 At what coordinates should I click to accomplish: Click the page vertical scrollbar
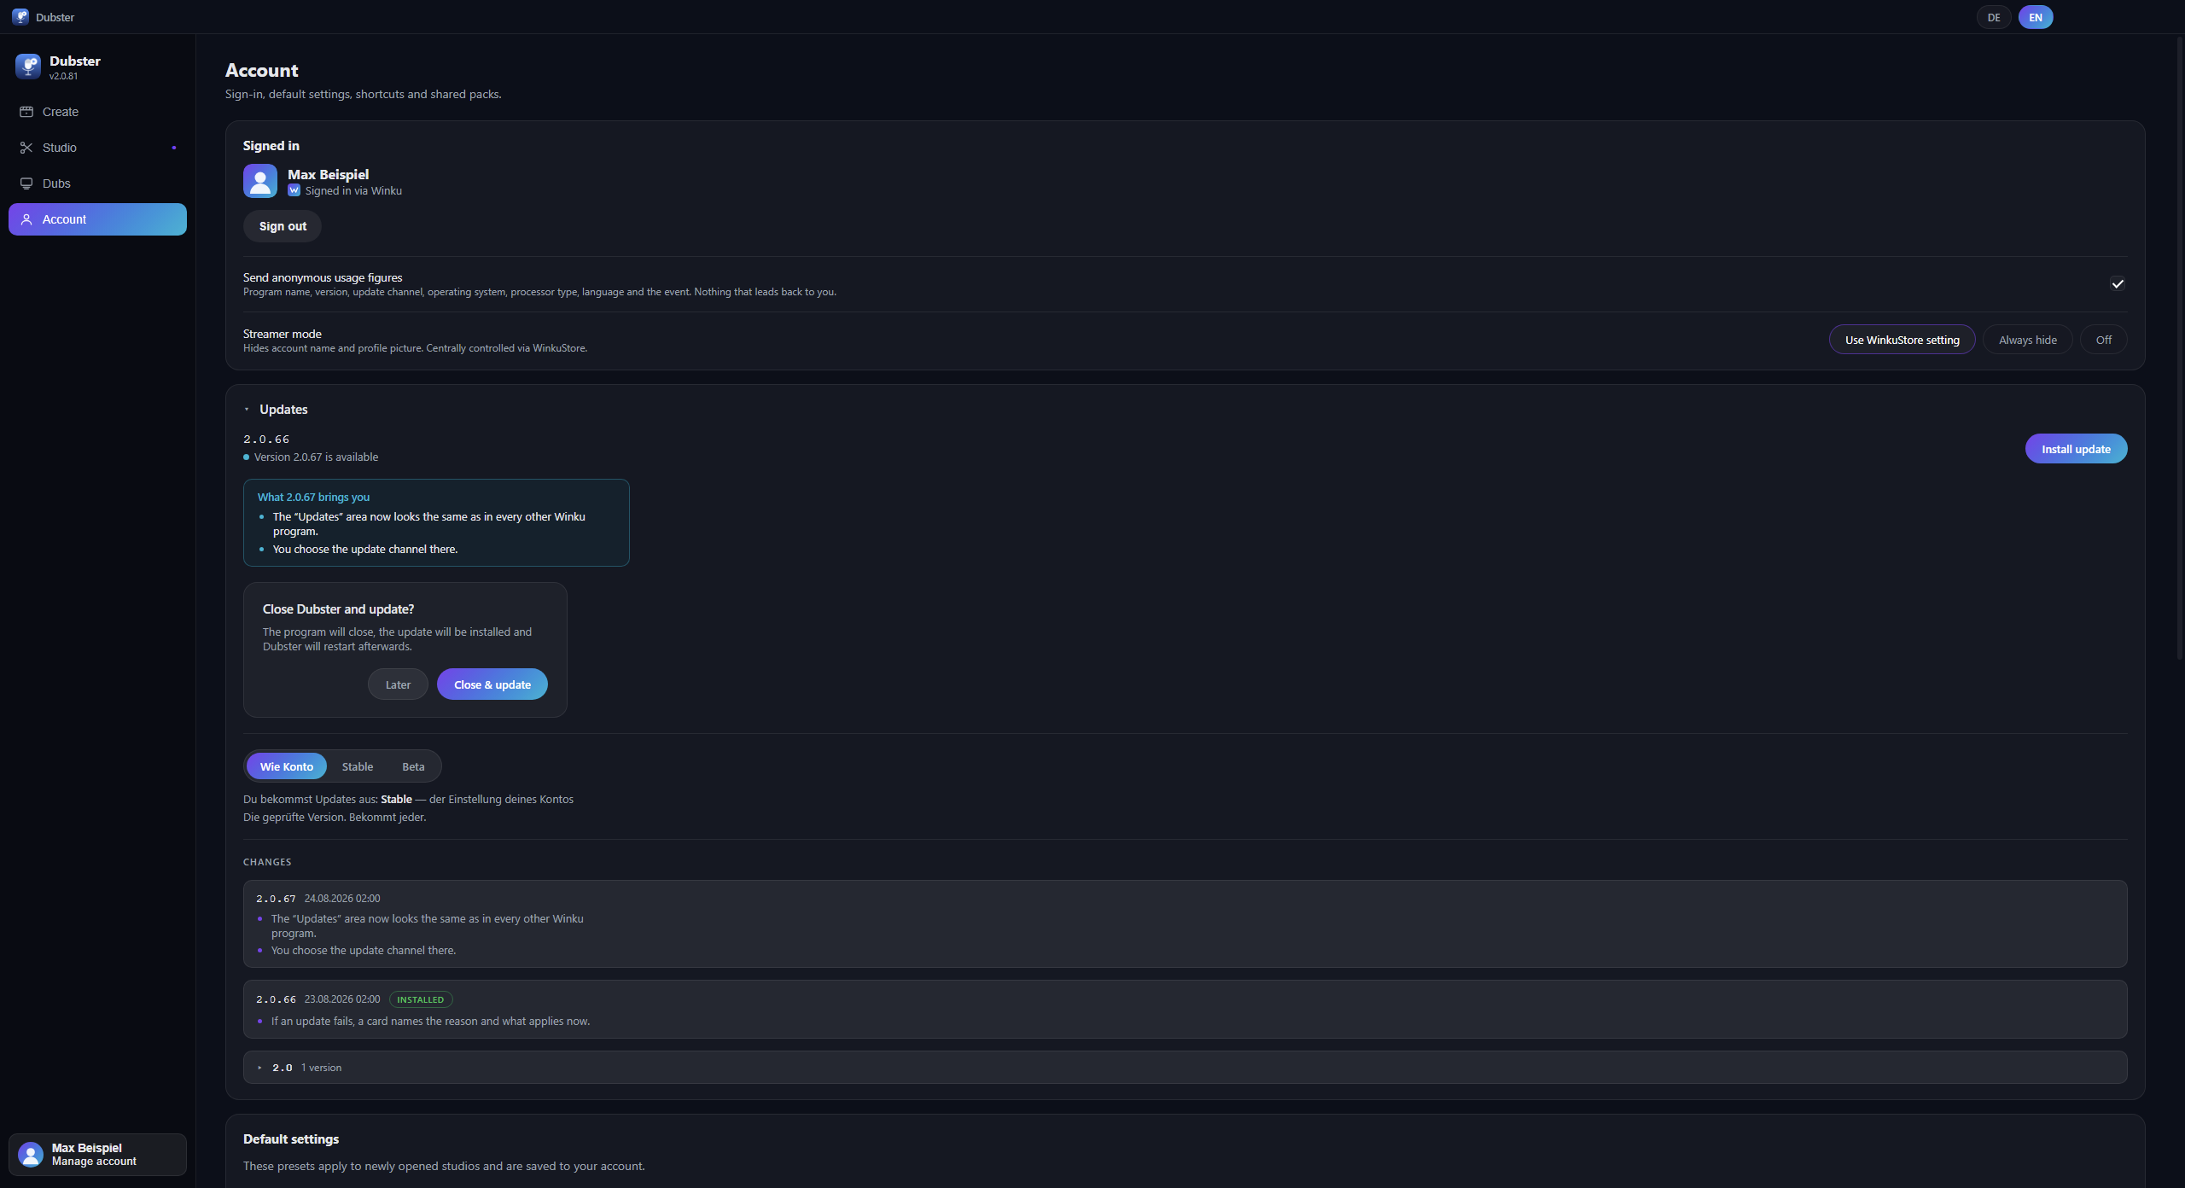(x=2179, y=350)
